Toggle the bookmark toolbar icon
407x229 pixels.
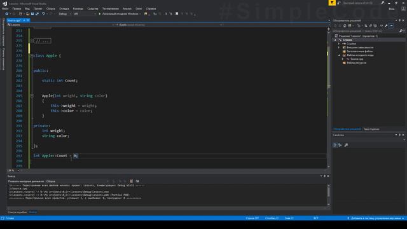pos(177,14)
